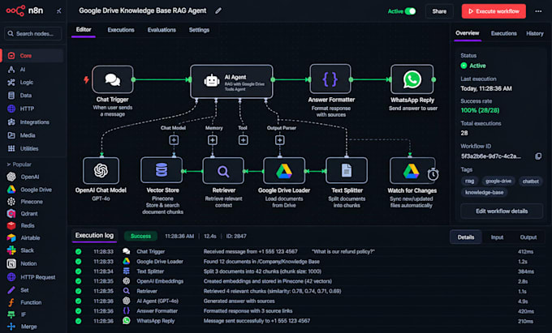552x333 pixels.
Task: Open Executions tab in right panel
Action: click(504, 33)
